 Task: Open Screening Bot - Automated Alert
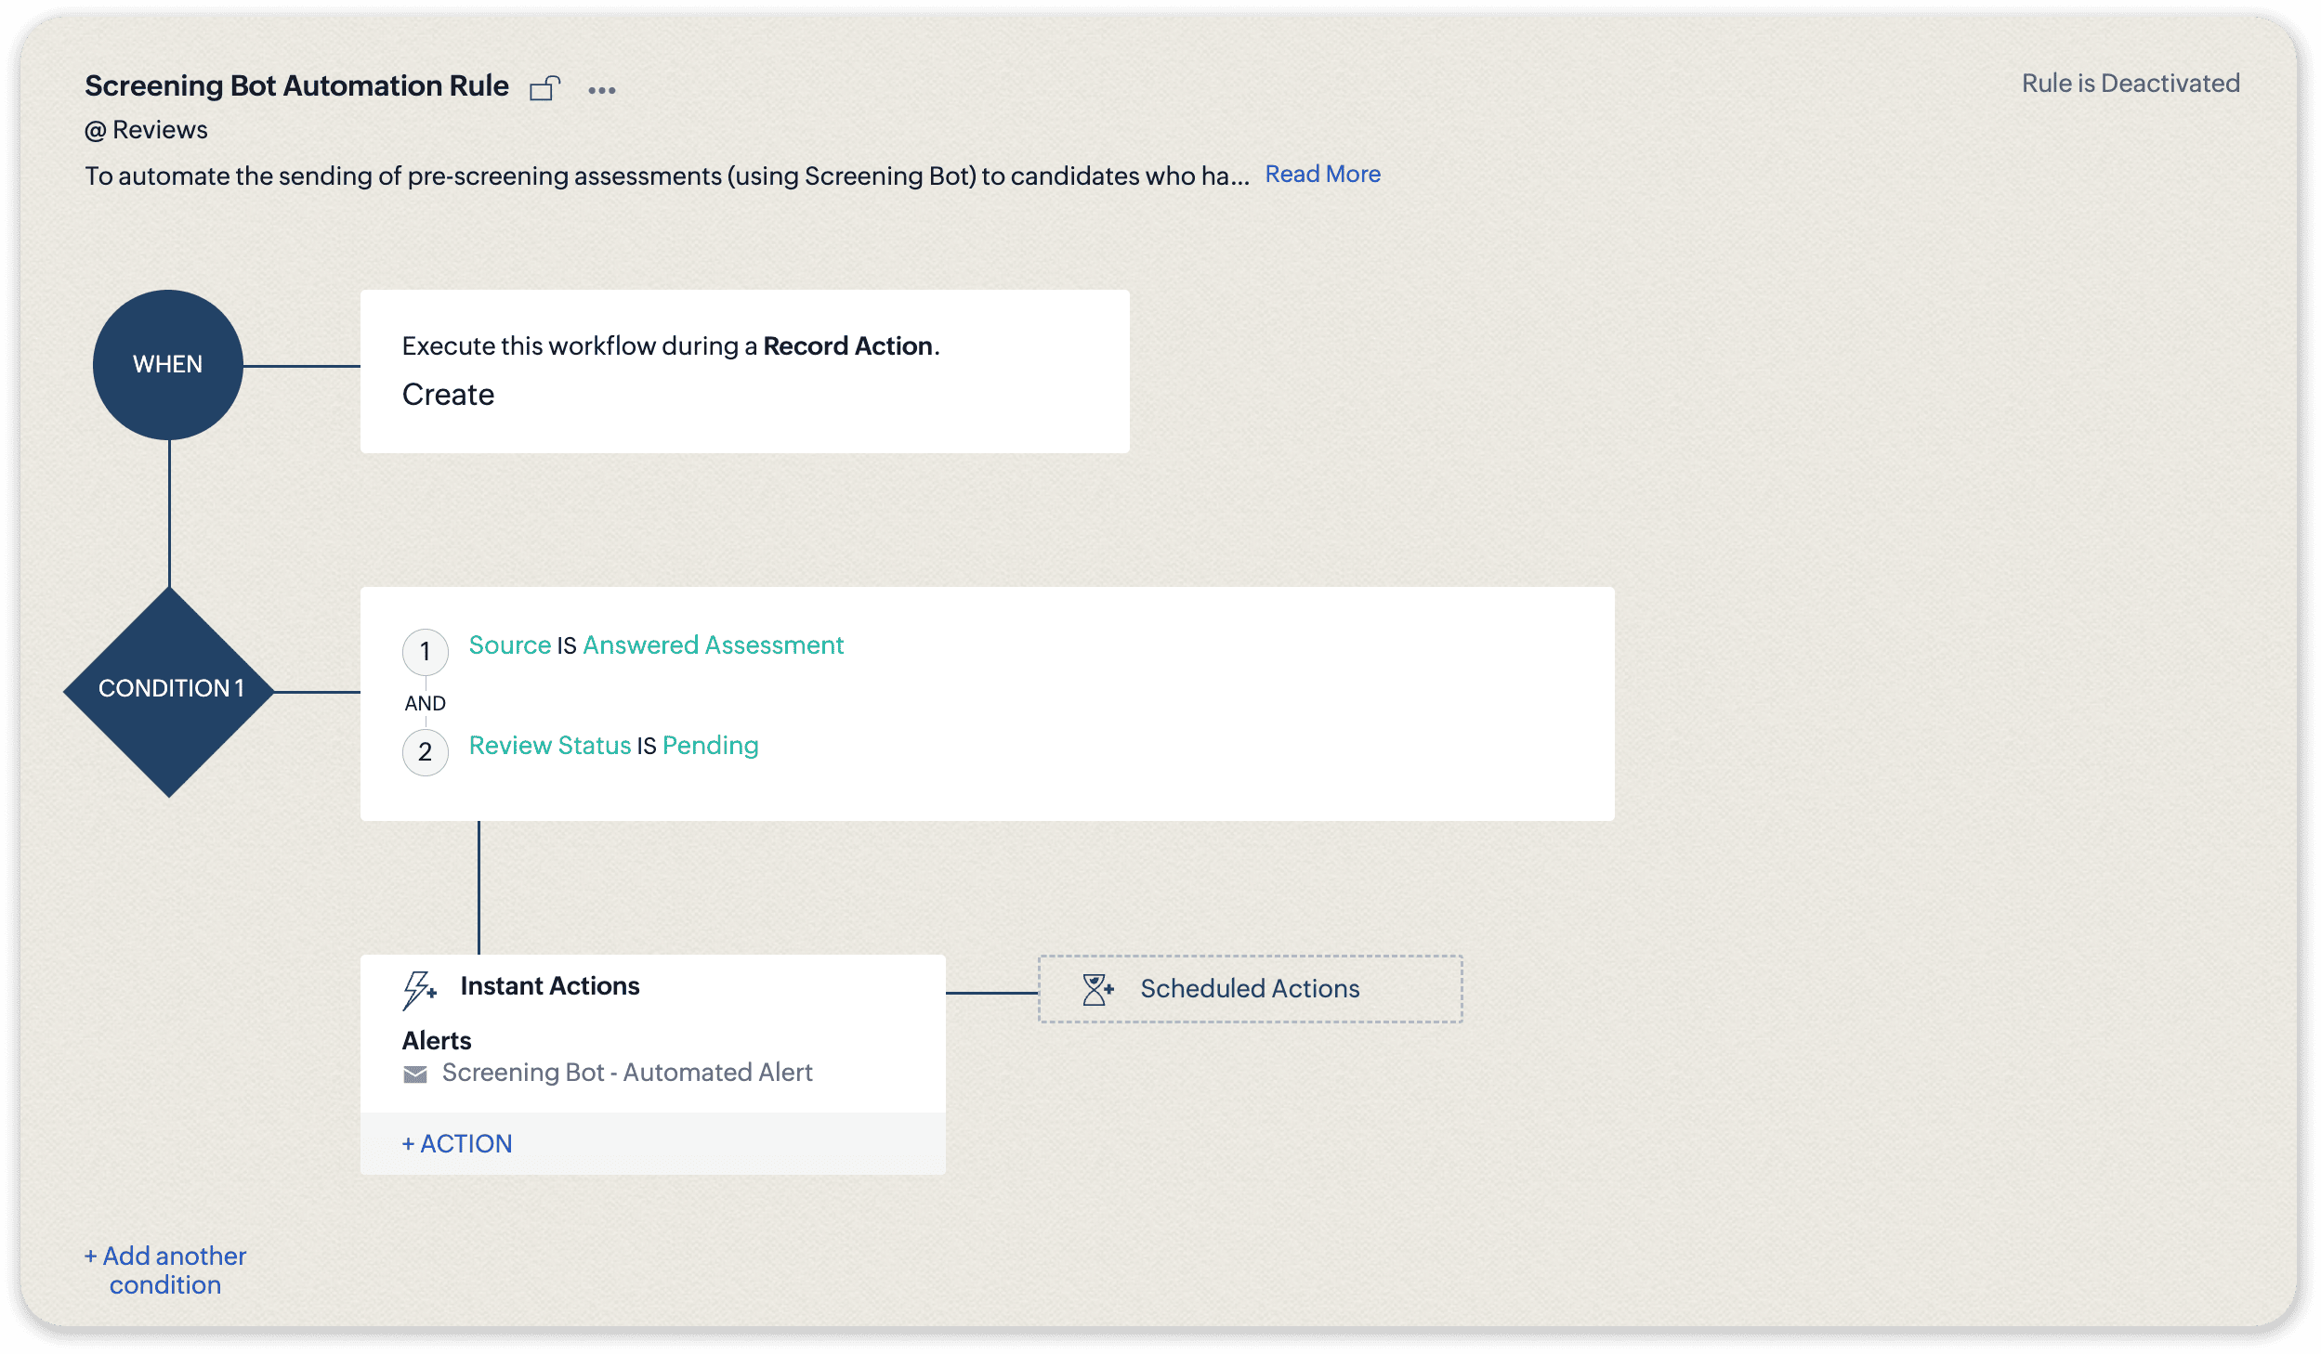[x=627, y=1073]
